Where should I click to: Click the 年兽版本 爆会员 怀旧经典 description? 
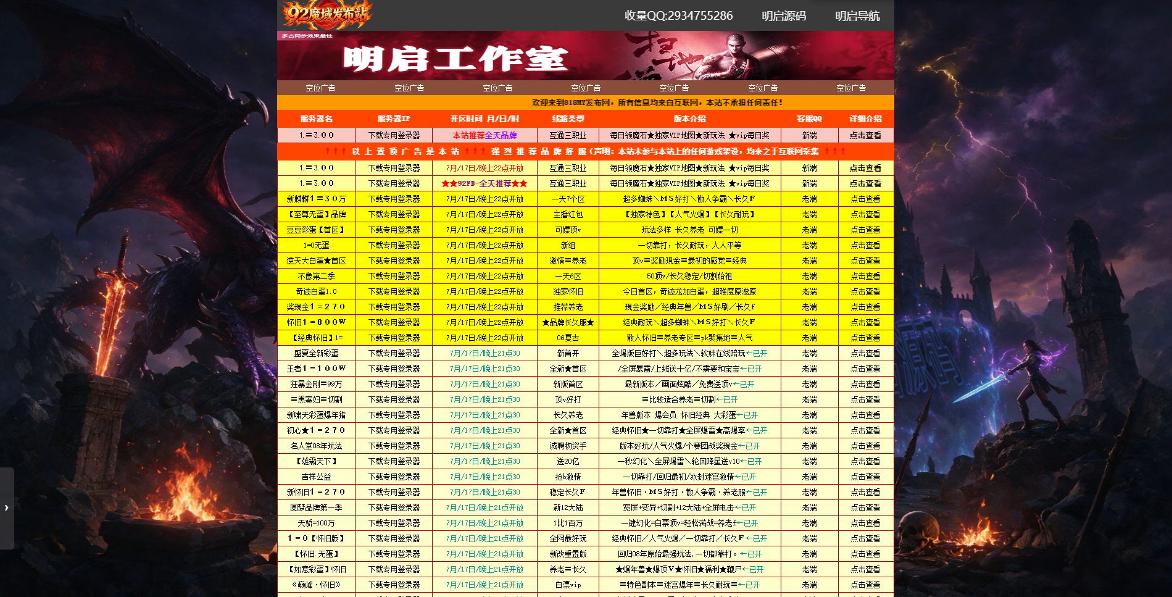689,415
